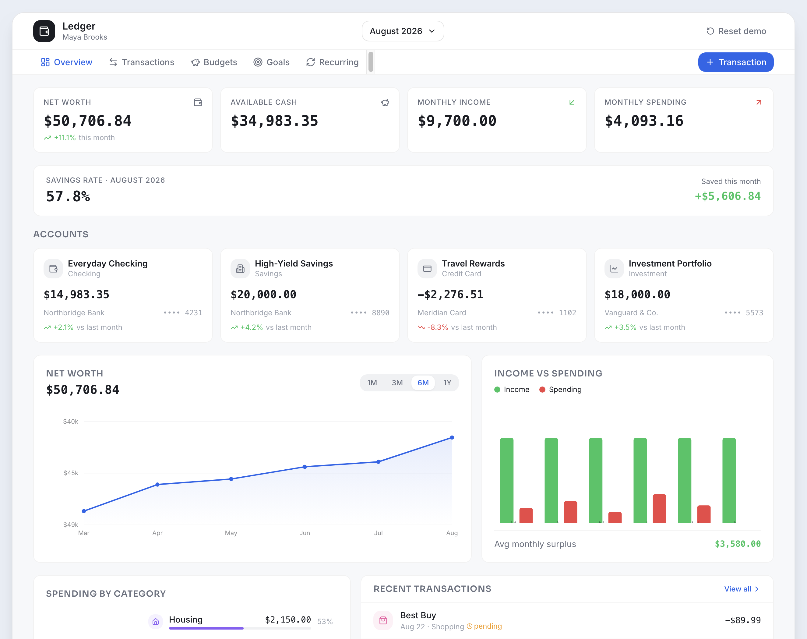Click the Housing category home icon
This screenshot has width=807, height=639.
(156, 621)
